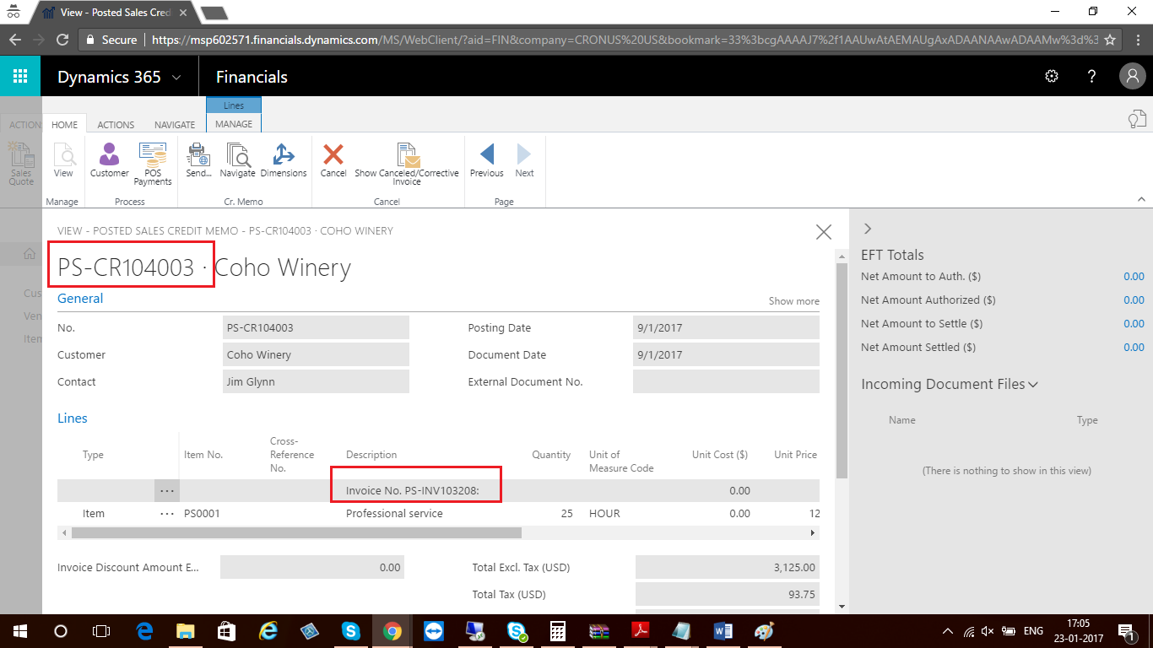Open the user account avatar

tap(1133, 77)
